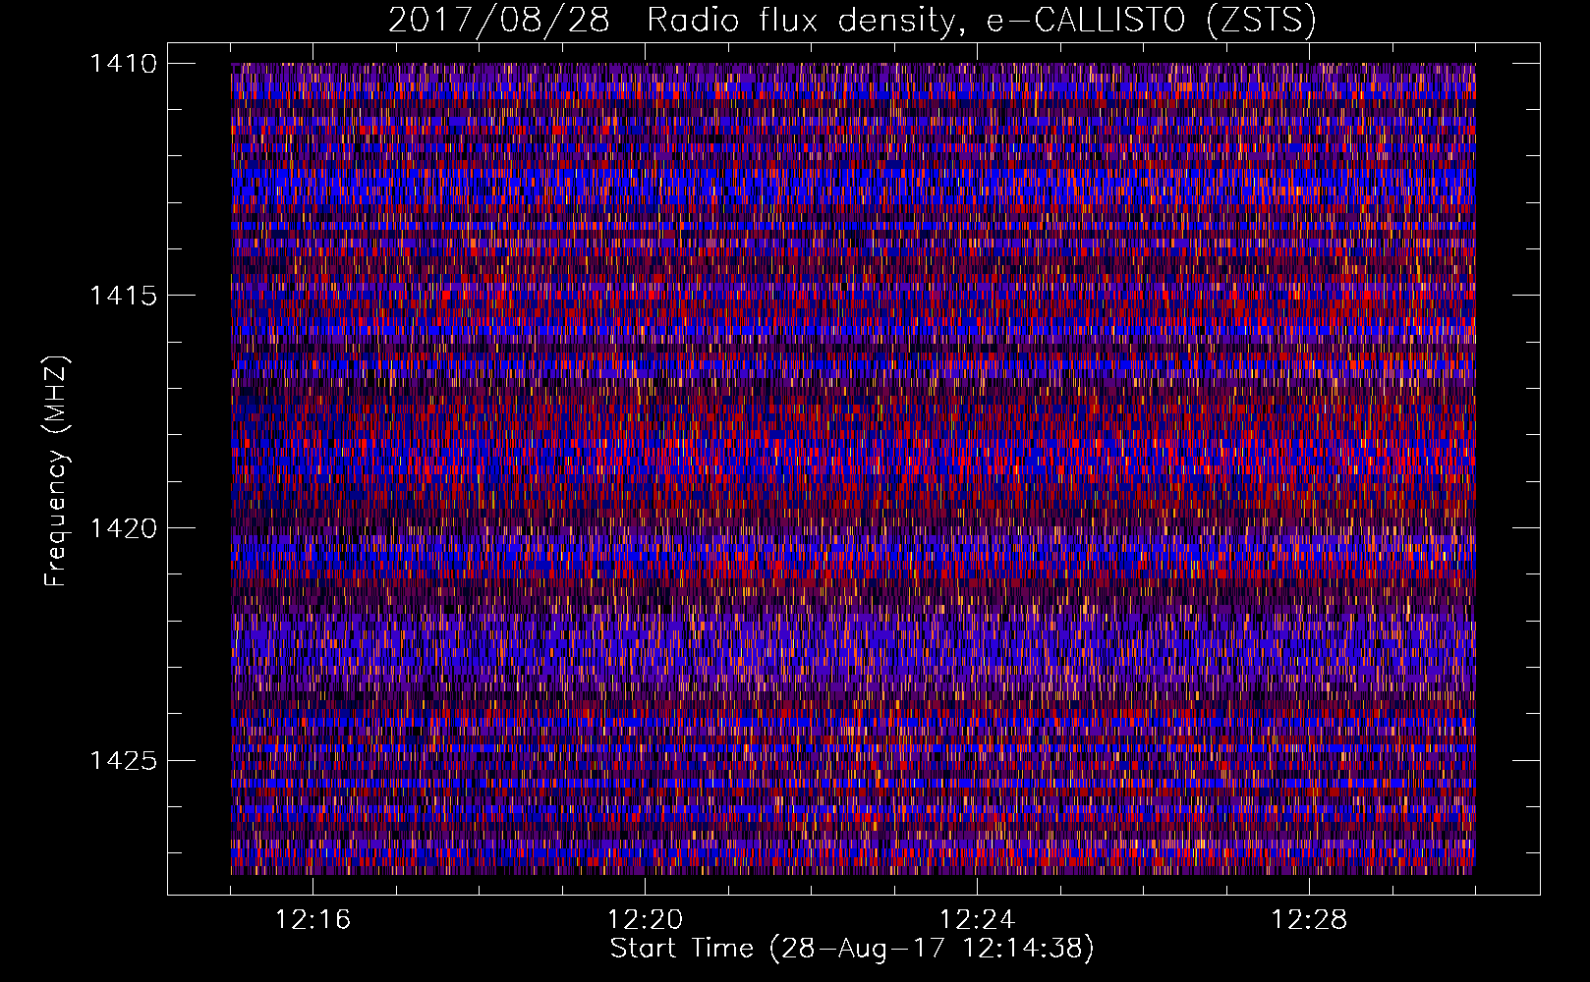Select the 1410 frequency axis label
This screenshot has height=982, width=1590.
123,64
